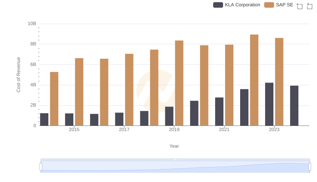This screenshot has width=317, height=182.
Task: Click SAP SE bar for 2015
Action: [x=79, y=92]
